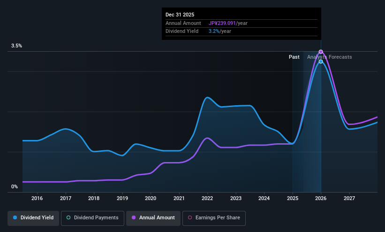Click the 'Analysts Forecasts' label

pos(330,57)
